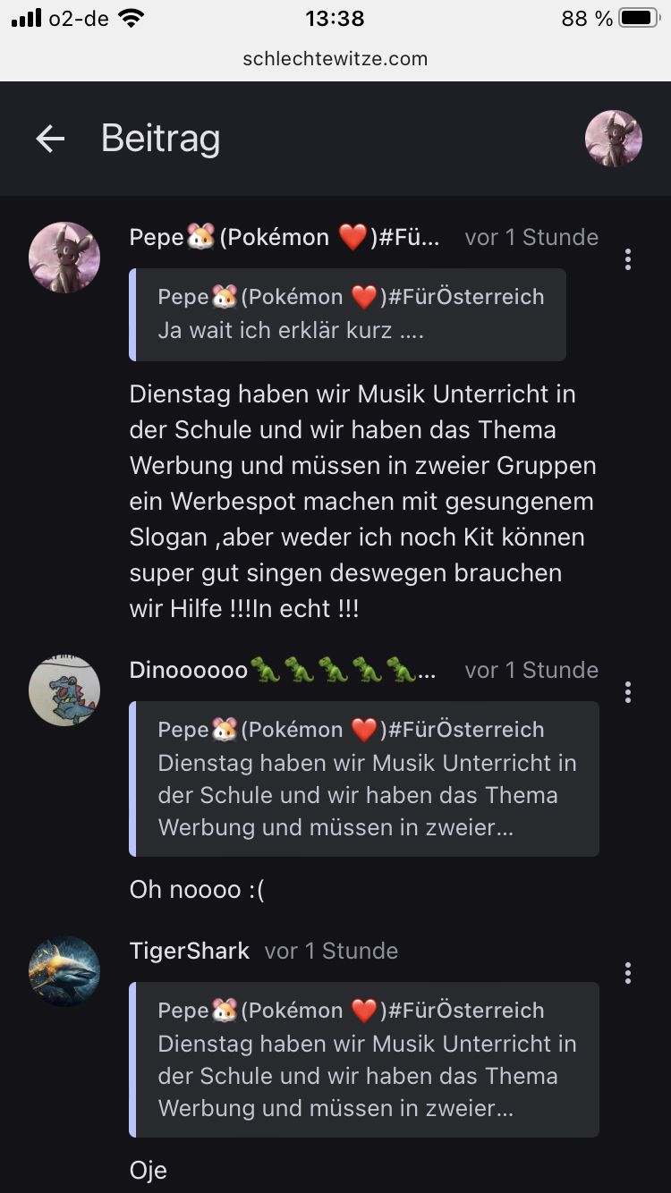Open Pepe's username on first post
Screen dimensions: 671x1193
[285, 237]
